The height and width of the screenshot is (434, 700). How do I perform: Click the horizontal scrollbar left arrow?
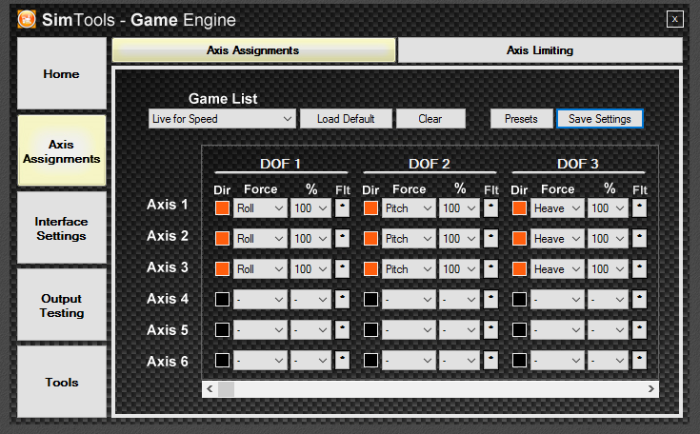[210, 389]
